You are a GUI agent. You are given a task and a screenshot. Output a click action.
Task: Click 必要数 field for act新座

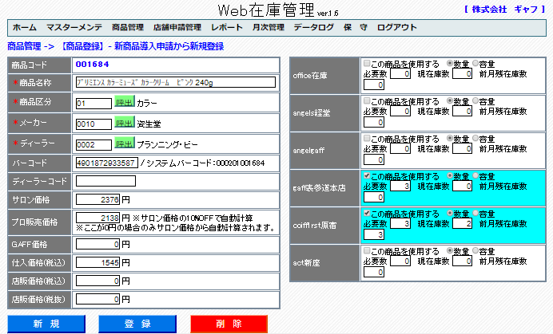400,261
